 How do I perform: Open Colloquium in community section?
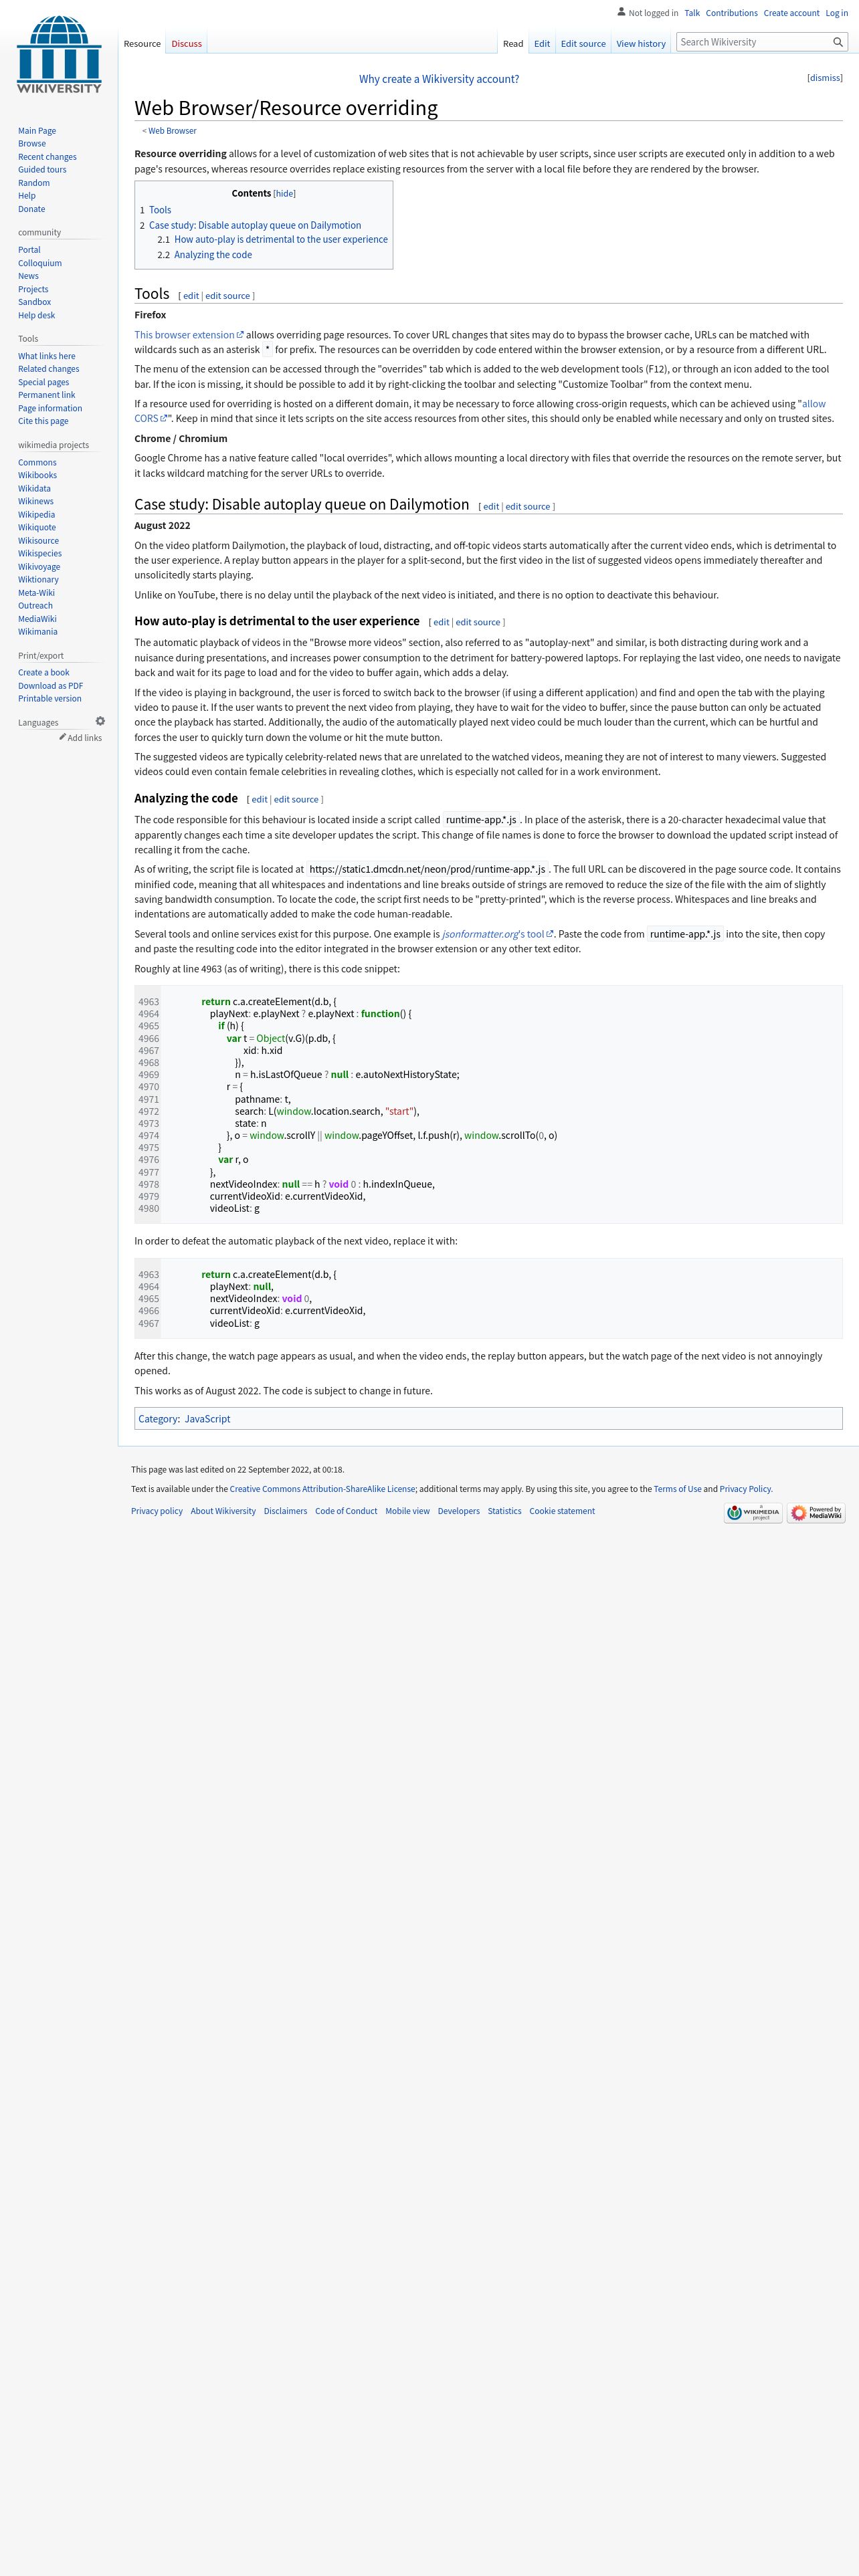click(x=40, y=263)
